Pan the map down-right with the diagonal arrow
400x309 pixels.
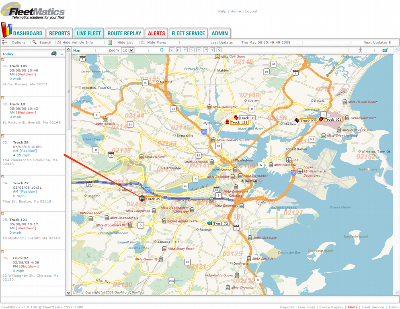219,50
